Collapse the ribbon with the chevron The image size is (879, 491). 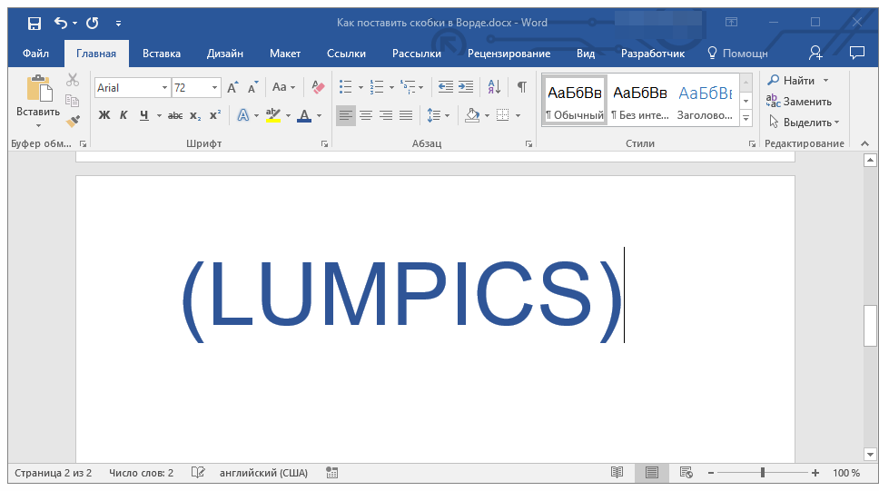(x=865, y=144)
